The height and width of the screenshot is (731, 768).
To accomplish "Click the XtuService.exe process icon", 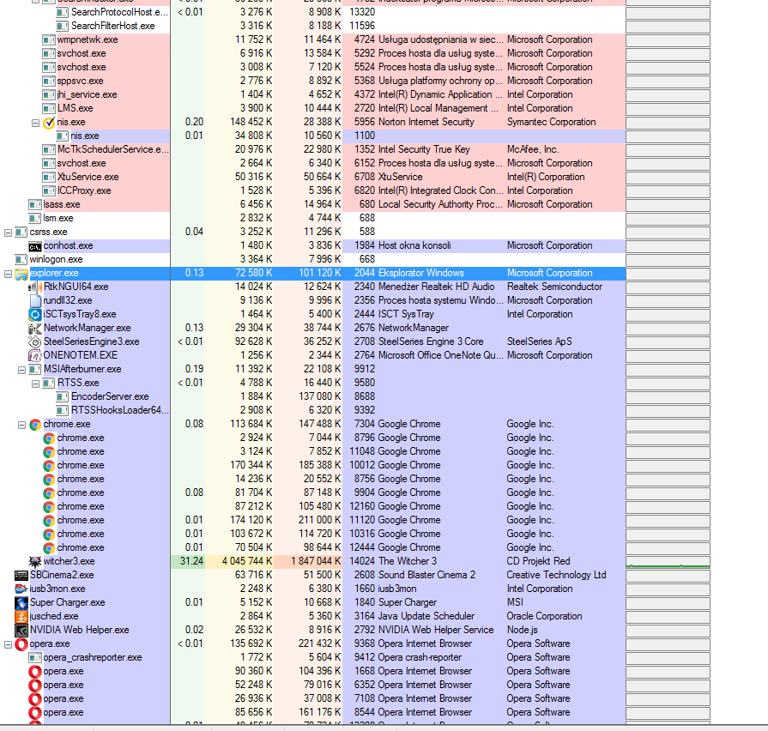I will [x=49, y=178].
